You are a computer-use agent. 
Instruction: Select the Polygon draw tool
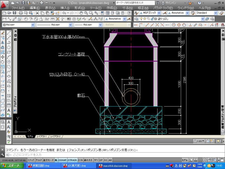coord(9,47)
